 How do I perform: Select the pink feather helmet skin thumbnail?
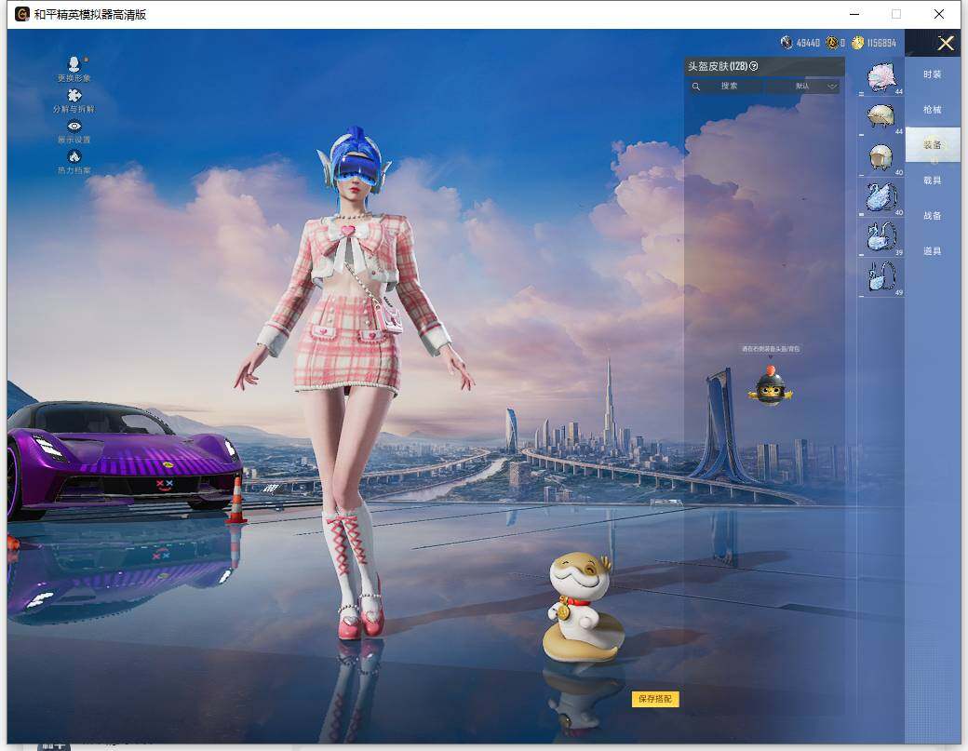click(x=881, y=78)
